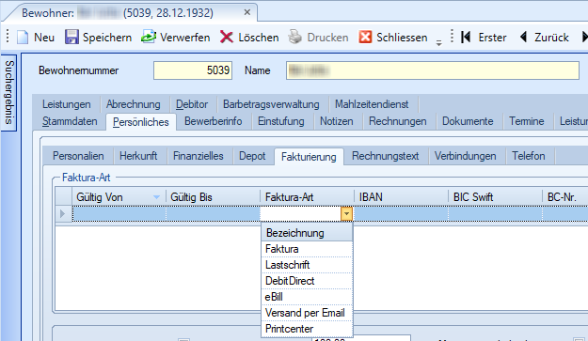Choose Faktura from the dropdown list
The image size is (588, 341).
307,249
